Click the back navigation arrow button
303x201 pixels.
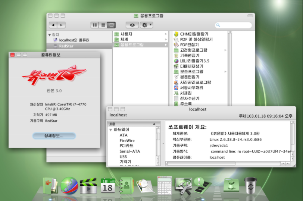tap(53, 25)
